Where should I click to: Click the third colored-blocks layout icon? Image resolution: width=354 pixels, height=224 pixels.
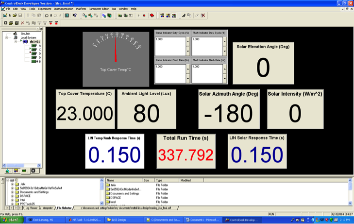click(174, 16)
